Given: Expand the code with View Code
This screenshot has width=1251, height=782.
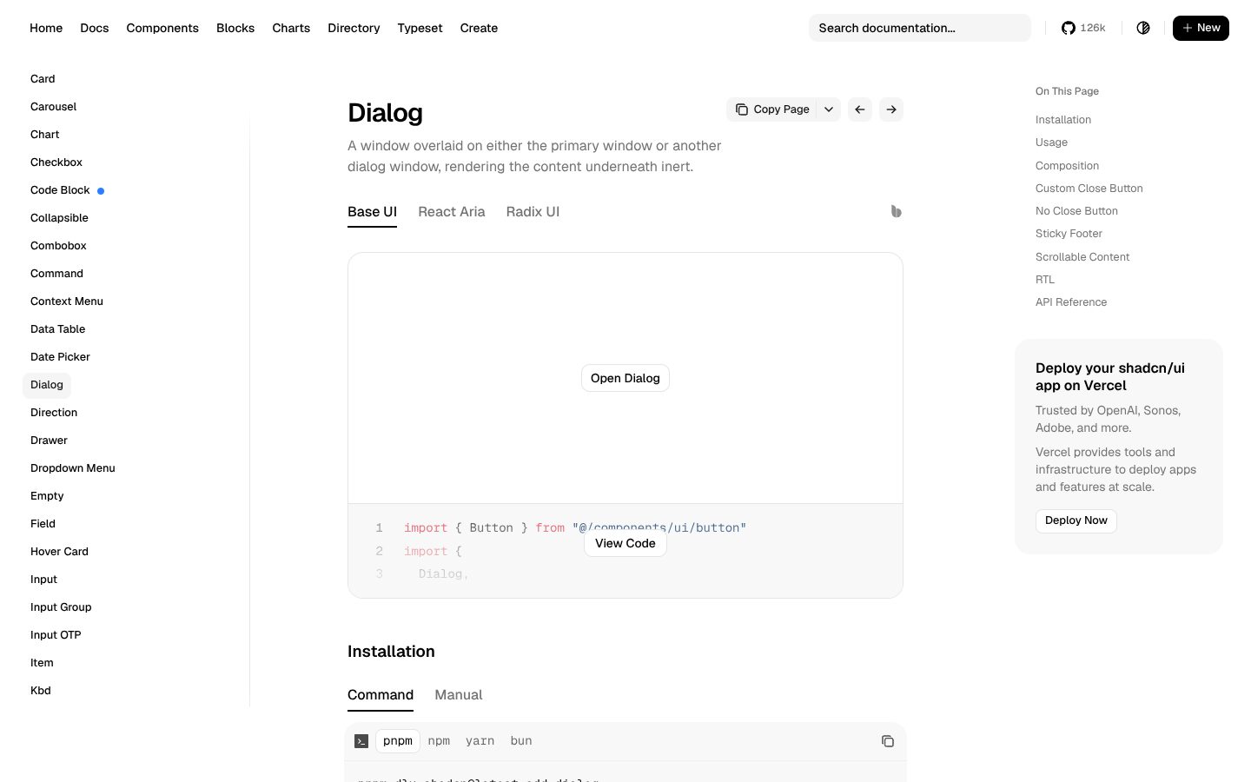Looking at the screenshot, I should pos(625,543).
